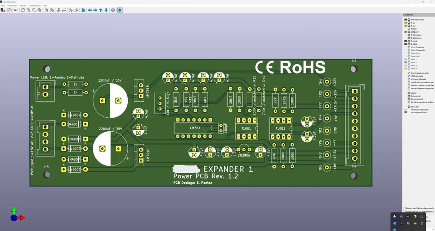Click the penguin icon in tray popup

click(x=422, y=223)
